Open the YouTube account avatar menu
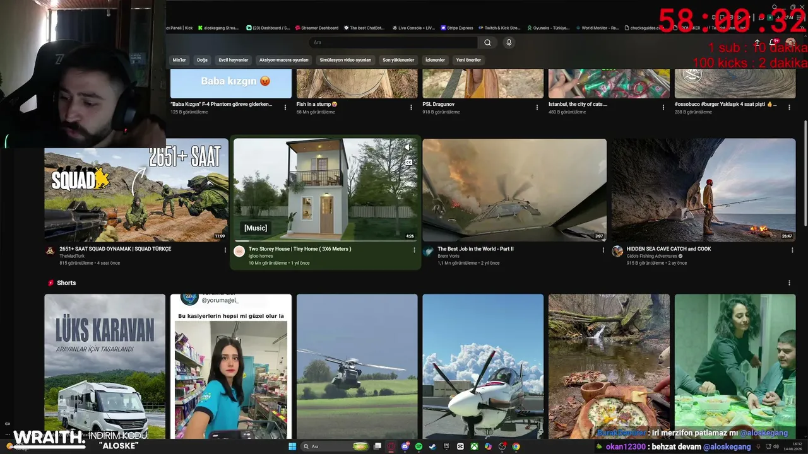This screenshot has width=808, height=454. (790, 43)
